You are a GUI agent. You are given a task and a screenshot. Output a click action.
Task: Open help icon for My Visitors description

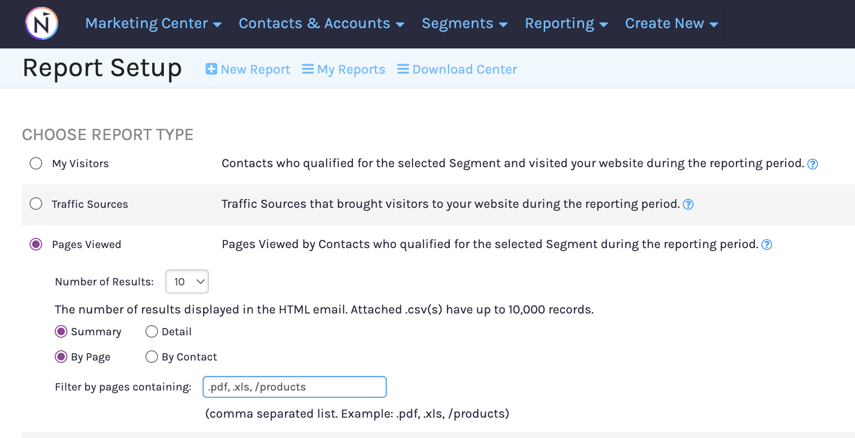(813, 164)
